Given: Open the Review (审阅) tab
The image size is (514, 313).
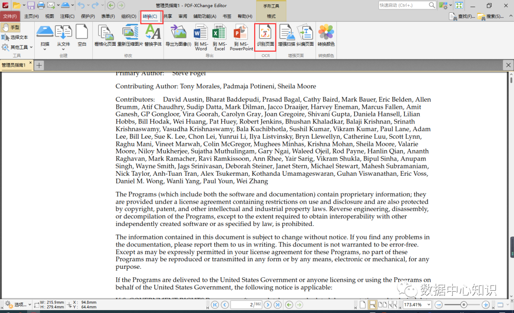Looking at the screenshot, I should tap(183, 16).
